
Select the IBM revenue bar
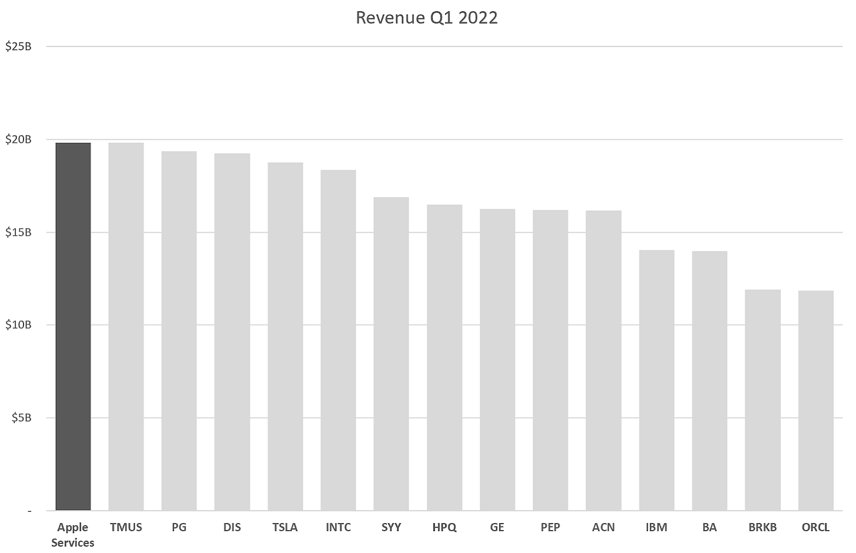657,380
